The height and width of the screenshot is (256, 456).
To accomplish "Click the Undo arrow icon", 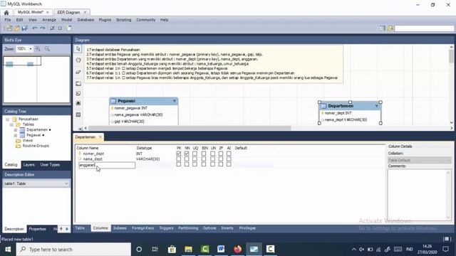I will [35, 28].
